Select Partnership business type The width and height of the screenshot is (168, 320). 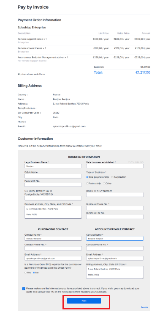click(87, 183)
